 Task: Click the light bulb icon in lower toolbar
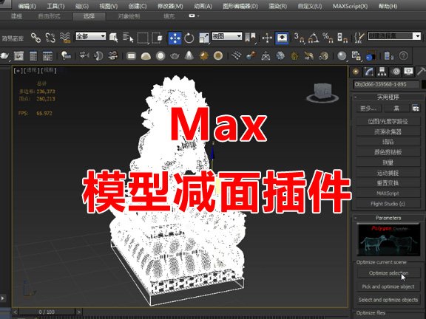point(66,56)
